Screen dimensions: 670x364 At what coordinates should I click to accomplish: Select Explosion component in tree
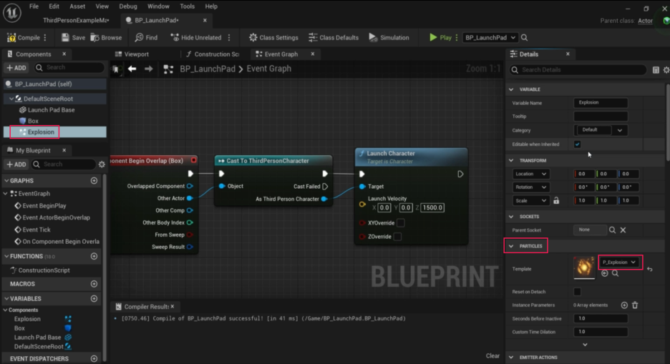coord(41,132)
